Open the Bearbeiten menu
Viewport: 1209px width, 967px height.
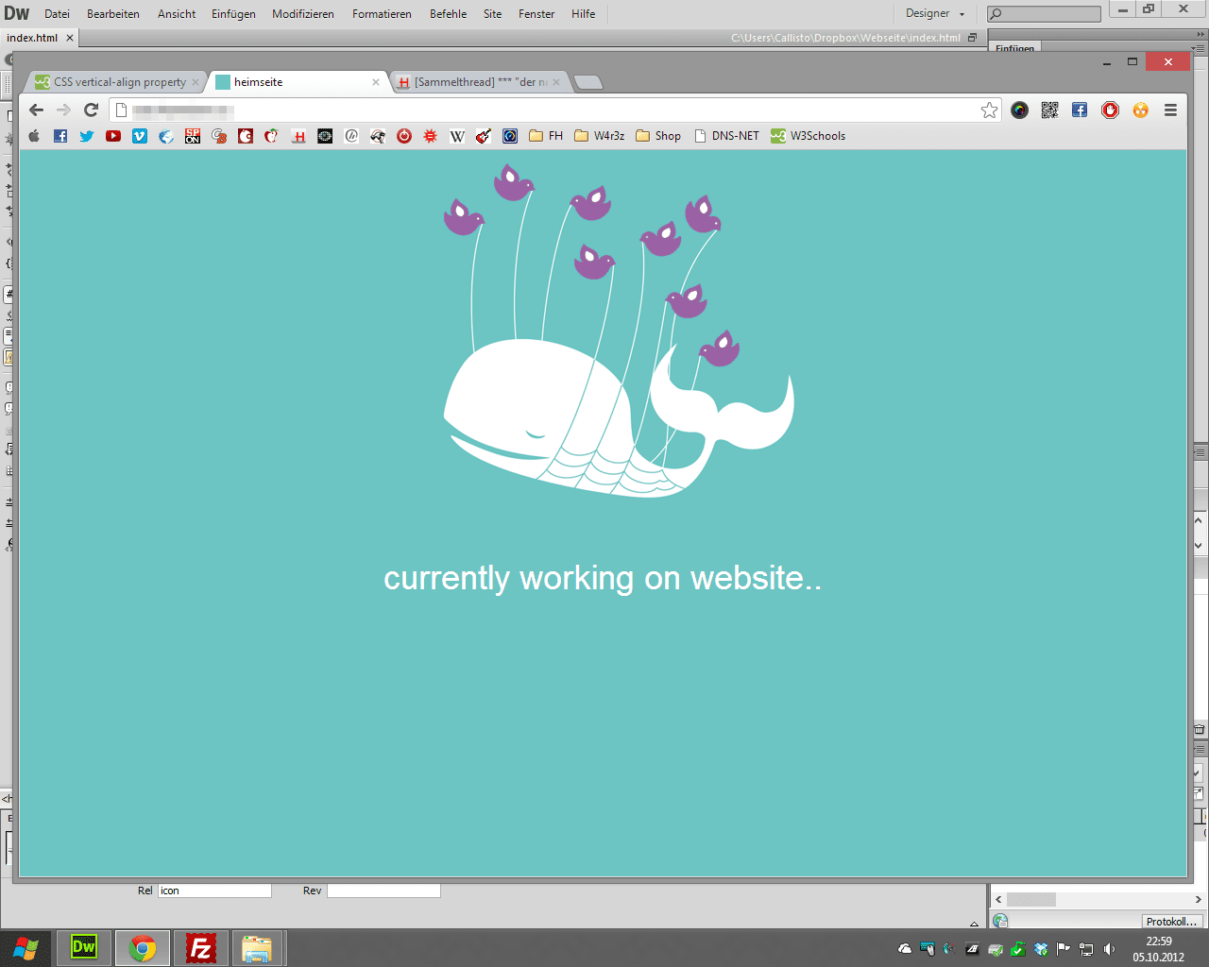[x=113, y=14]
